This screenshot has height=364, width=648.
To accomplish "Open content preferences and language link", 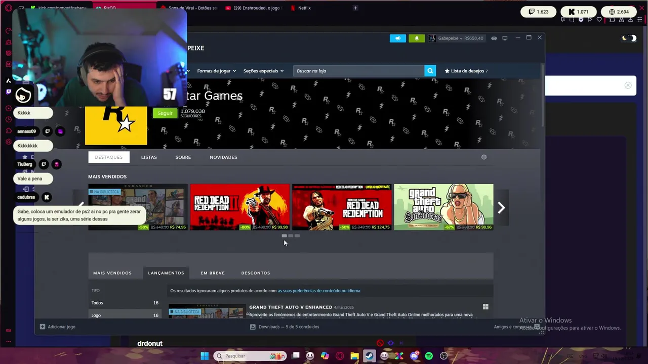I will point(319,291).
